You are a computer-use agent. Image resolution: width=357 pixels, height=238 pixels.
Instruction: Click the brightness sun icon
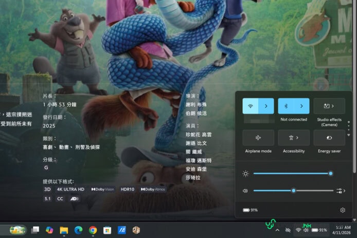[x=245, y=174]
